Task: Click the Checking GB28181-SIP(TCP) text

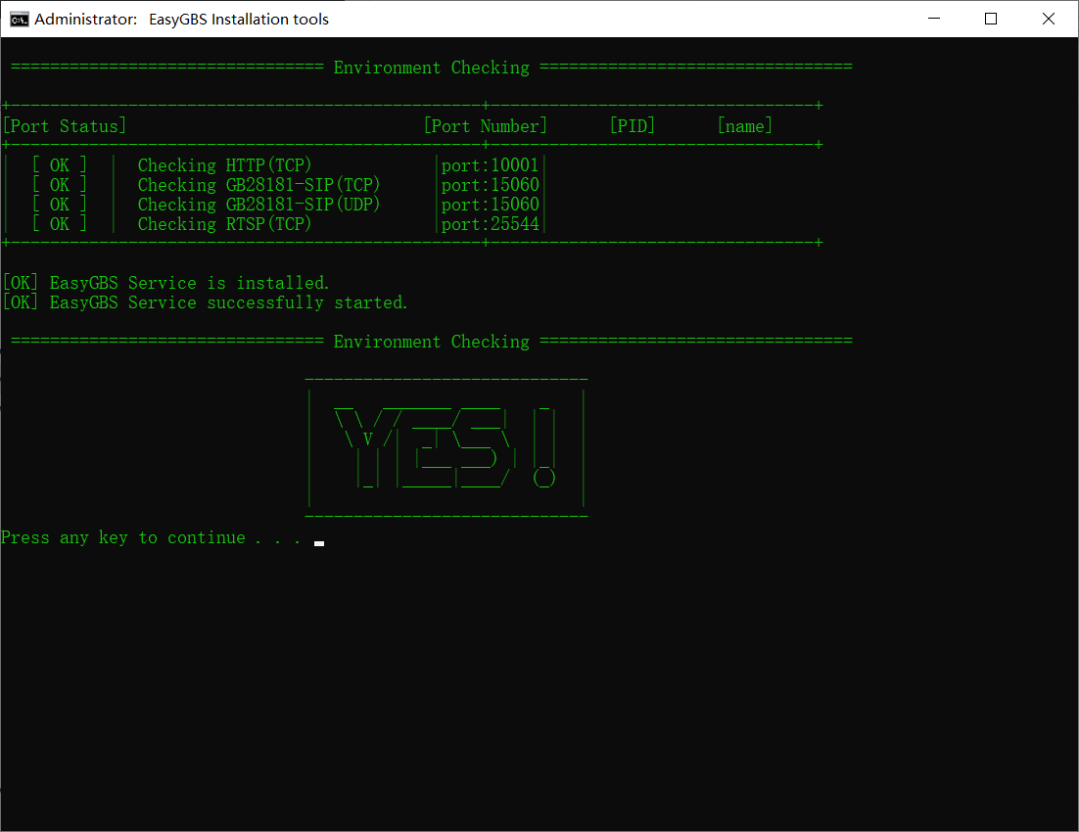Action: (258, 185)
